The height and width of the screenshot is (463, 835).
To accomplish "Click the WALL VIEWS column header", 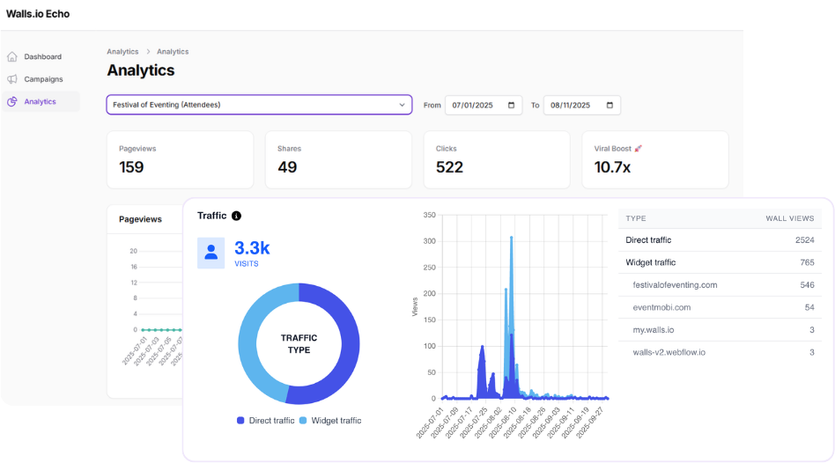I will tap(790, 218).
